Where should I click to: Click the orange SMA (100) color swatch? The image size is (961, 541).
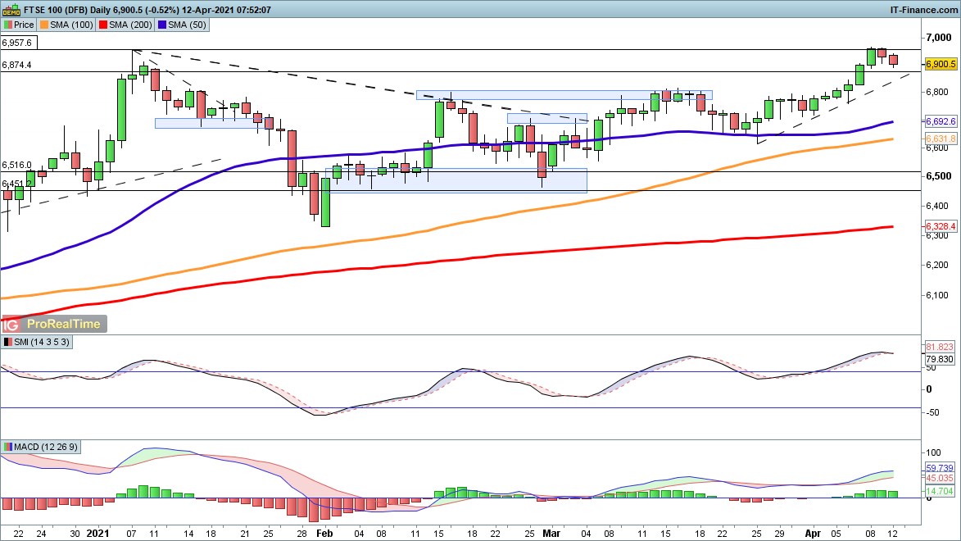tap(47, 25)
